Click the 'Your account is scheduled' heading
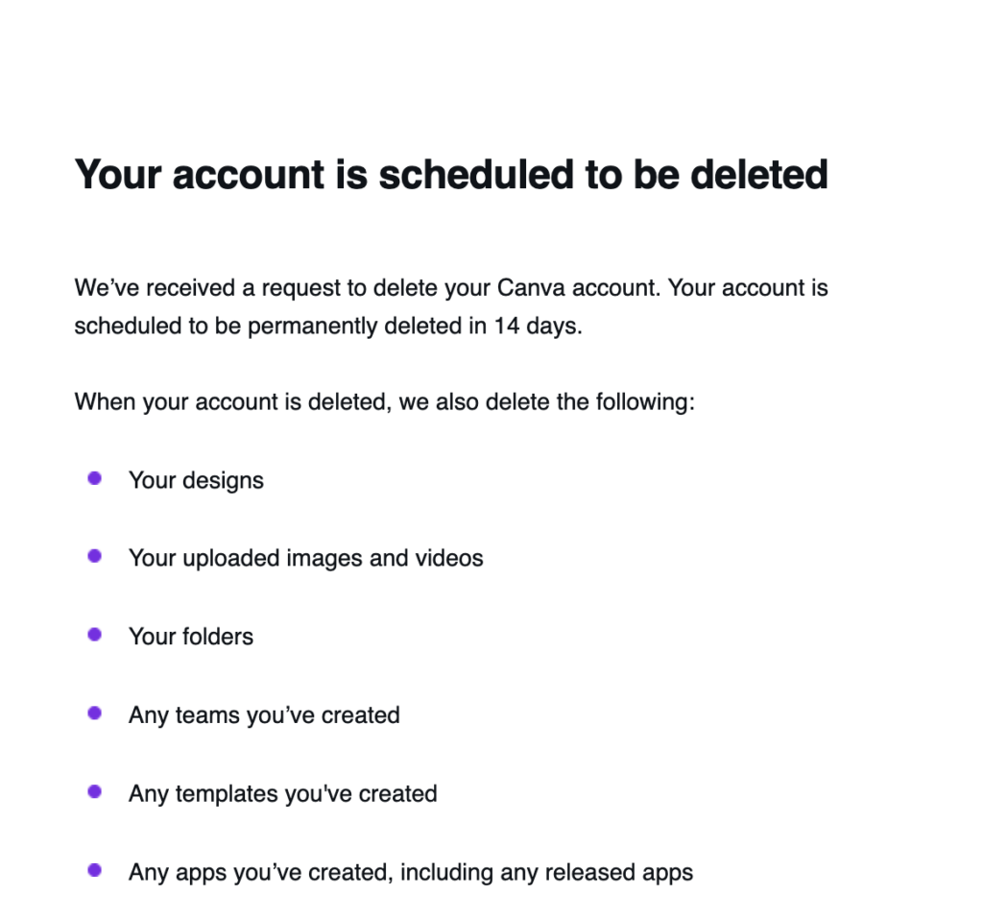Viewport: 983px width, 919px height. pyautogui.click(x=450, y=175)
